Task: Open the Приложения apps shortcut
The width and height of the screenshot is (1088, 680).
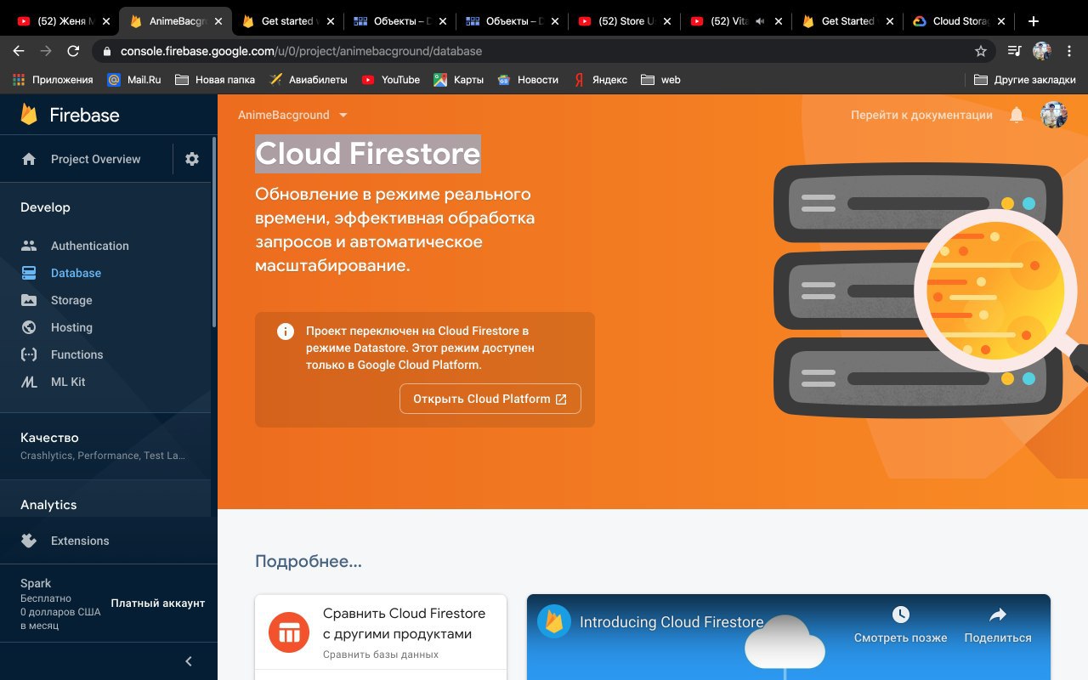Action: click(x=53, y=79)
